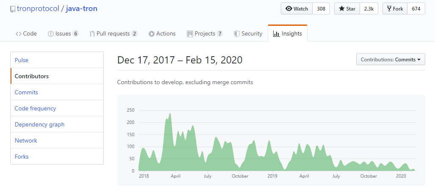Viewport: 435px width, 192px height.
Task: Click the 2020 x-axis label
Action: [401, 176]
